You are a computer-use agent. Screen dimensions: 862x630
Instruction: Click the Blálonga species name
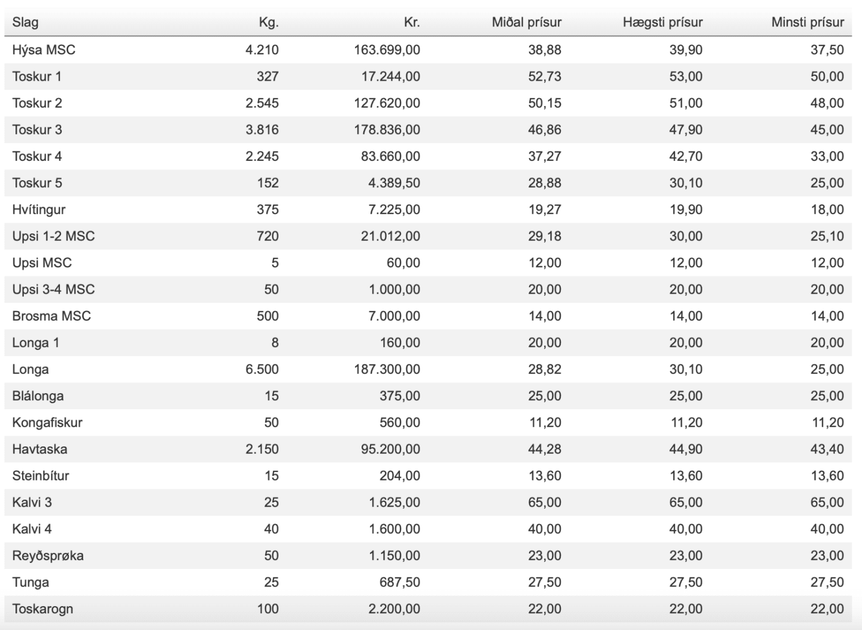38,396
